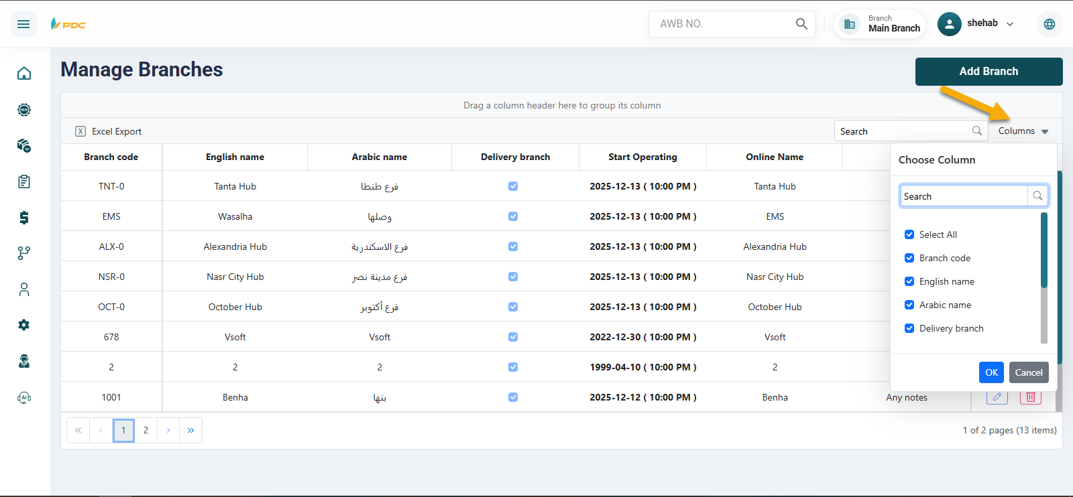Open the shehab user account dropdown
This screenshot has width=1073, height=497.
976,24
